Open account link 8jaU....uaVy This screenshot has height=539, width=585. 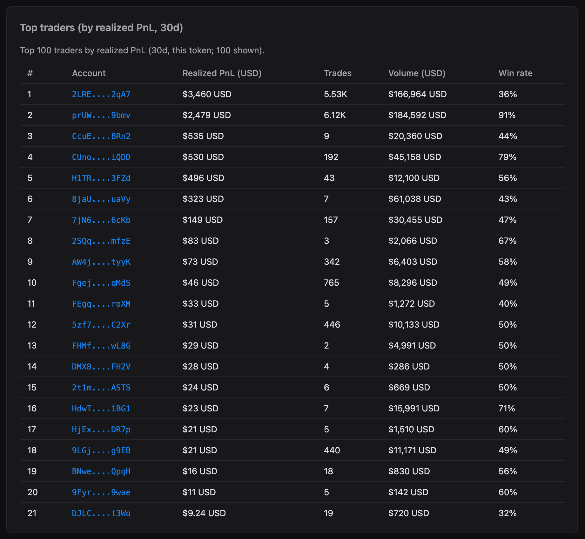101,199
